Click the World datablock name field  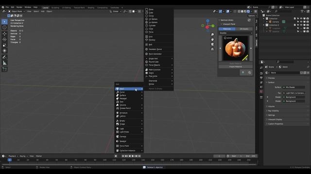point(285,73)
